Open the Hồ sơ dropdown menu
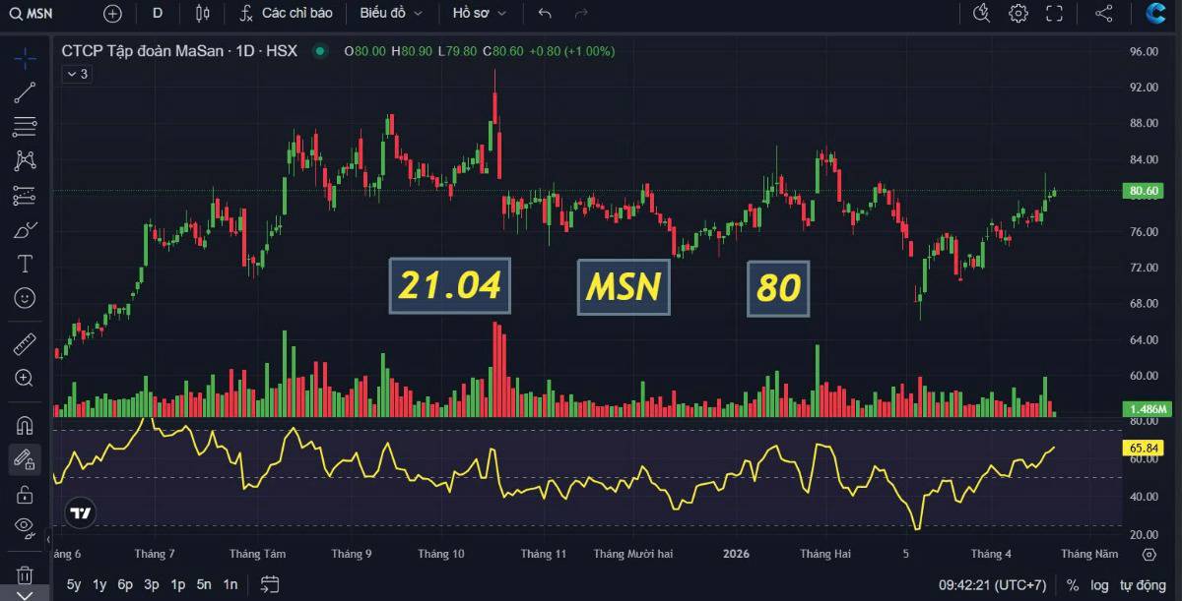 point(481,13)
